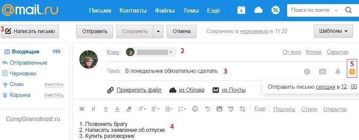Insert image into the letter
This screenshot has width=359, height=140.
219,109
